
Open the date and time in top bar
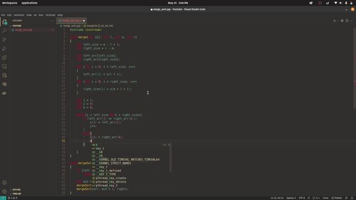point(178,3)
